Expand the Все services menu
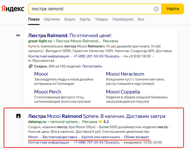Viewport: 191px width, 149px height. tap(141, 19)
